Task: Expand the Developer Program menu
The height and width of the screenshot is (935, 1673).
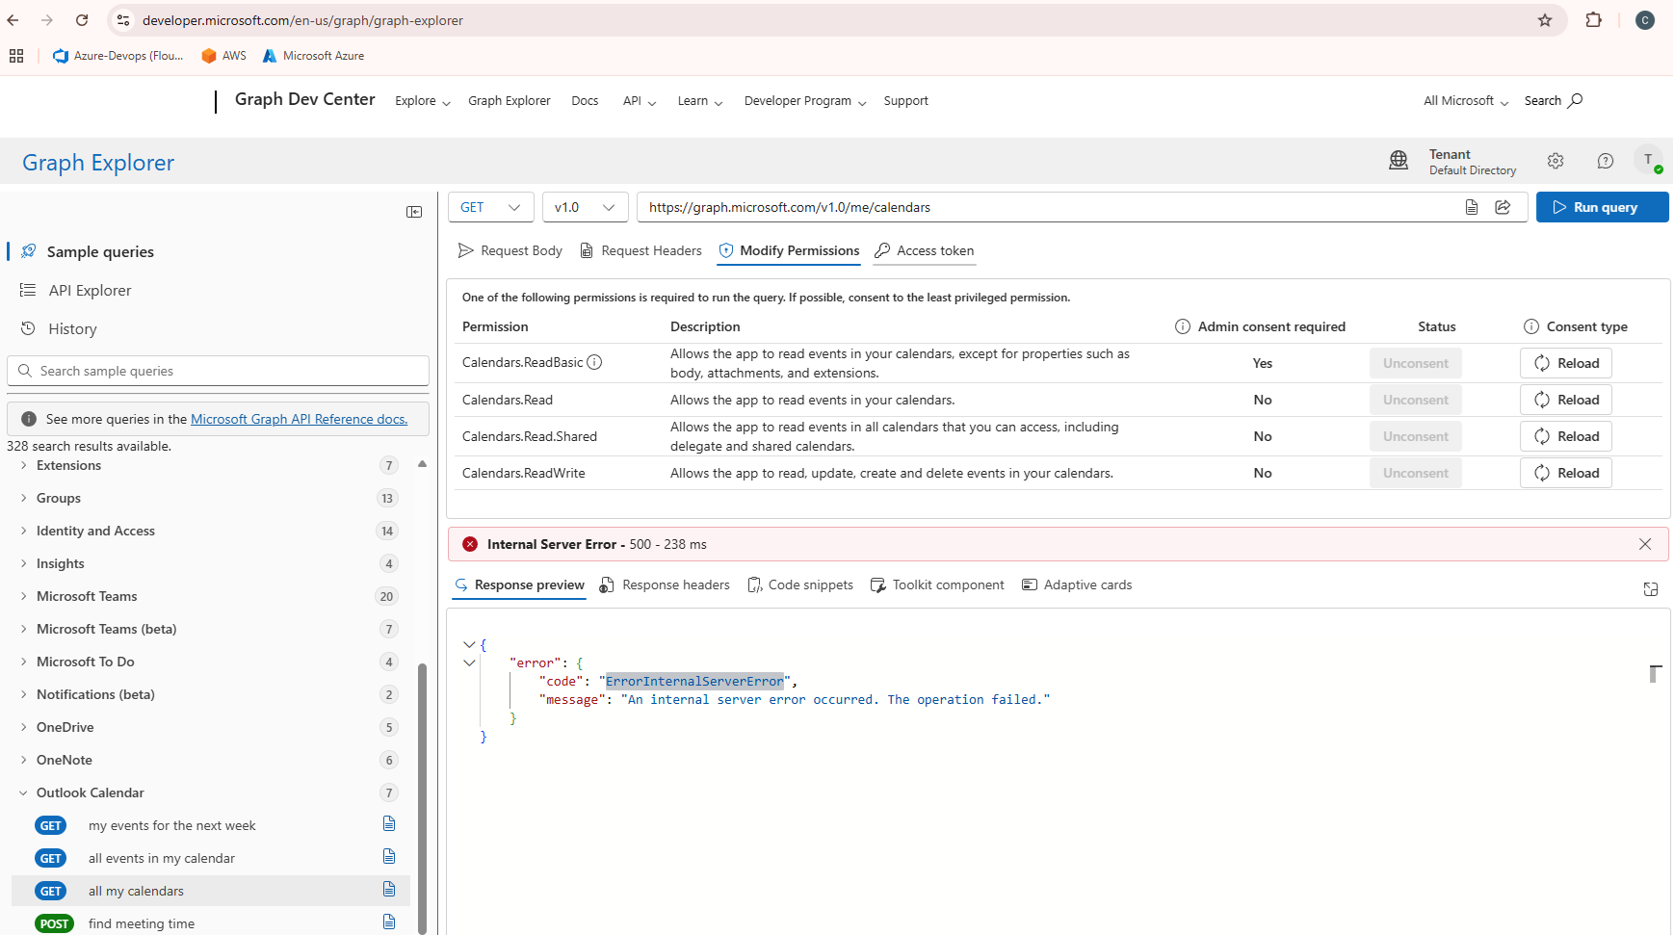Action: pyautogui.click(x=805, y=101)
